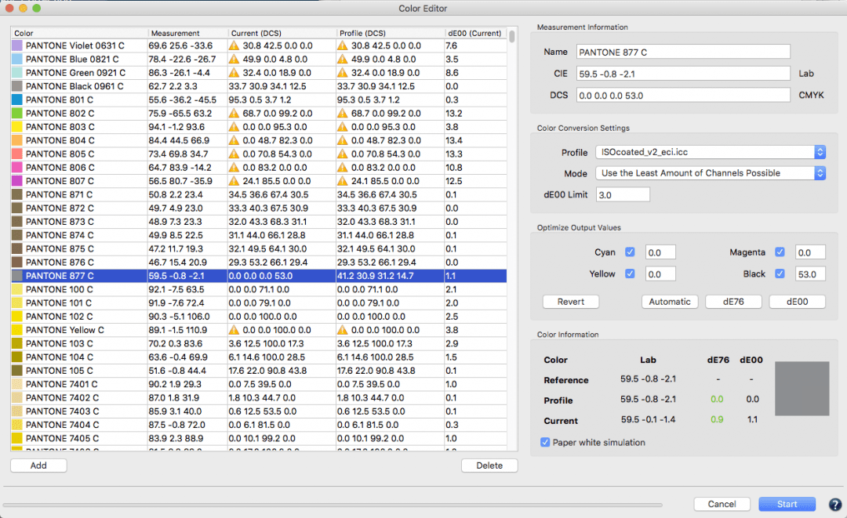Uncheck the Cyan channel checkbox

631,252
